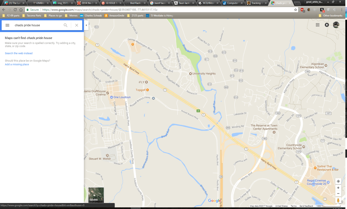
Task: Open the 'Charles Schwab' bookmark
Action: (91, 16)
